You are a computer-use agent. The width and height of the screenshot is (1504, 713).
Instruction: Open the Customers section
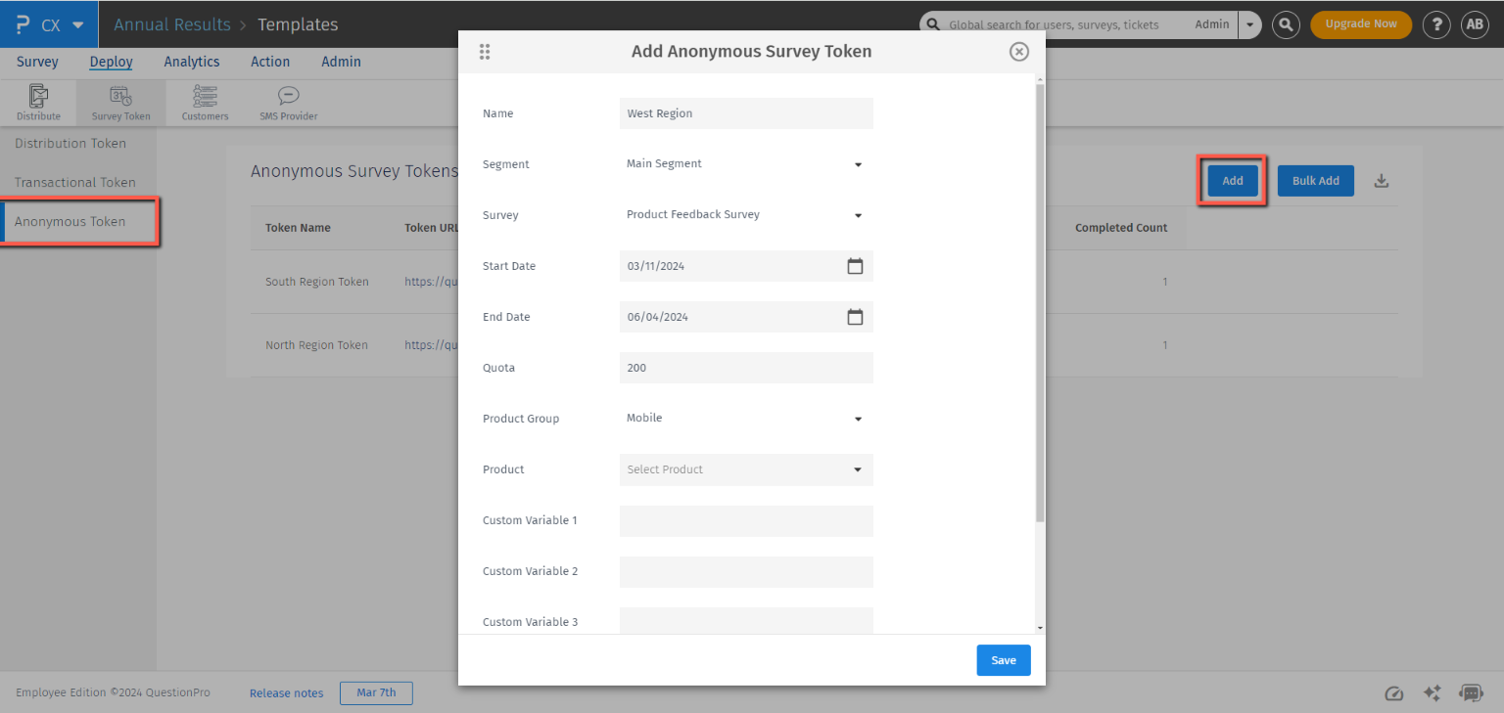205,102
